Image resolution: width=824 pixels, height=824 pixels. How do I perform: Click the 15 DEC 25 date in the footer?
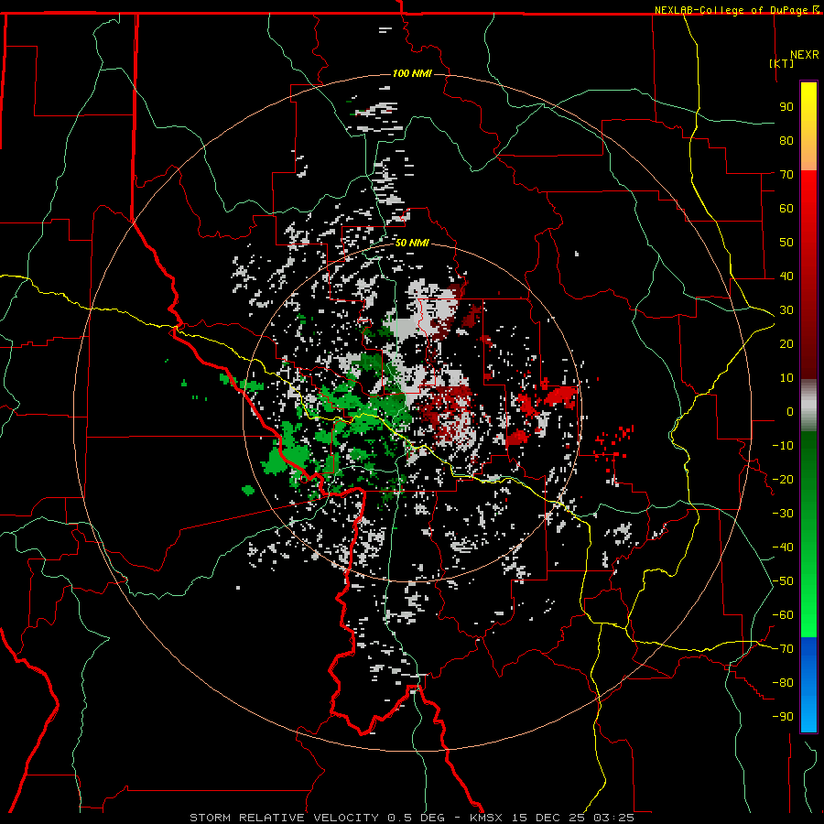[x=548, y=818]
